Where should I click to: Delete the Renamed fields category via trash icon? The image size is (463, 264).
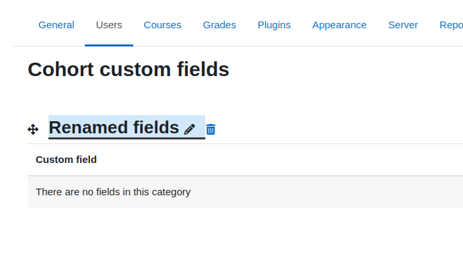pos(211,129)
